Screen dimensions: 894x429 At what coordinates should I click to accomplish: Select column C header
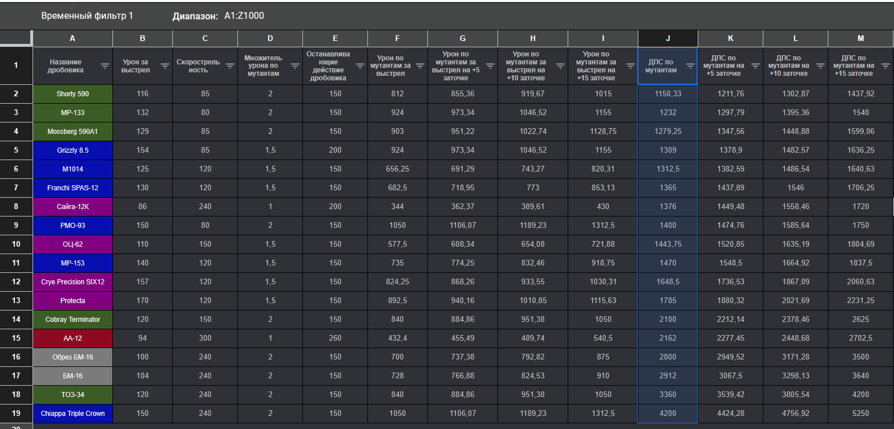point(205,39)
